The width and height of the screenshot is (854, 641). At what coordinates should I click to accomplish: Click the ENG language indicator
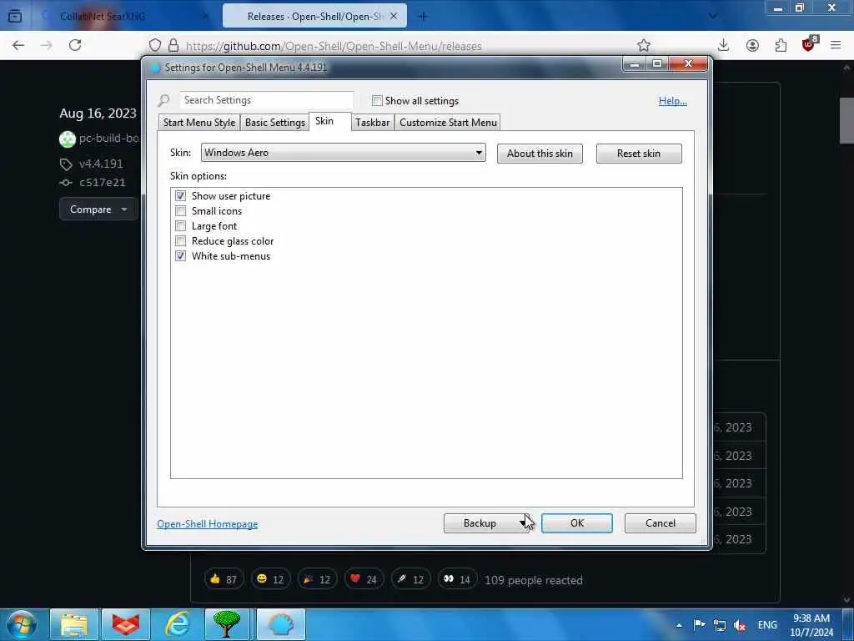[767, 625]
